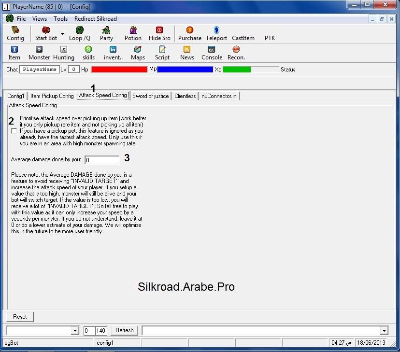Click the Refresh button
Image resolution: width=400 pixels, height=352 pixels.
pos(125,330)
